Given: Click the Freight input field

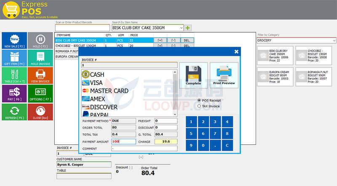Looking at the screenshot, I should (x=166, y=121).
